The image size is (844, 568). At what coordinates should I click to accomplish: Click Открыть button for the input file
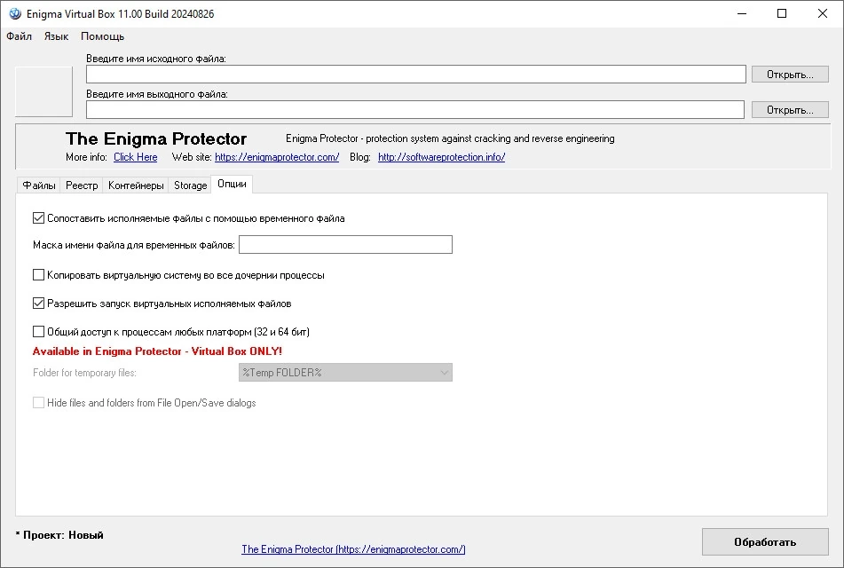pos(790,75)
